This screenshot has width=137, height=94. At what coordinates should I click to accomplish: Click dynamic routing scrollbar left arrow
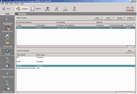click(x=17, y=92)
